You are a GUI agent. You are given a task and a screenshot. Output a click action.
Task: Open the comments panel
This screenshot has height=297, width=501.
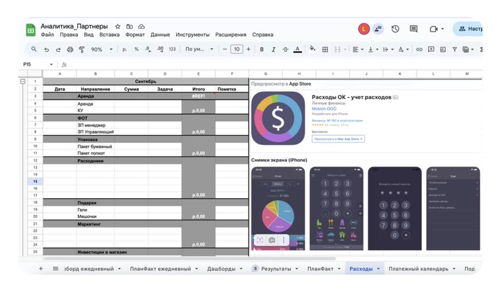414,29
